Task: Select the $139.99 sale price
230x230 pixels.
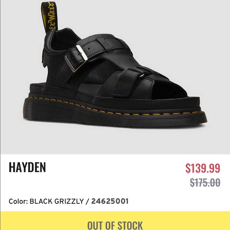Action: 203,168
